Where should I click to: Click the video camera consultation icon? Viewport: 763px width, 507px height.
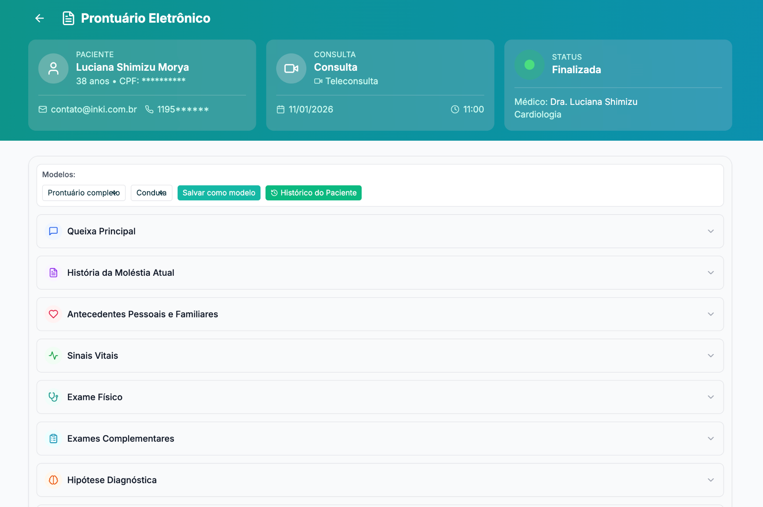pyautogui.click(x=291, y=68)
